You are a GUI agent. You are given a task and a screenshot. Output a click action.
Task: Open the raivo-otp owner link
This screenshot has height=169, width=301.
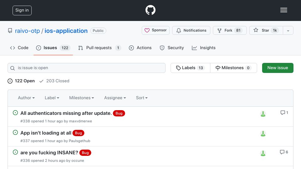tap(28, 31)
